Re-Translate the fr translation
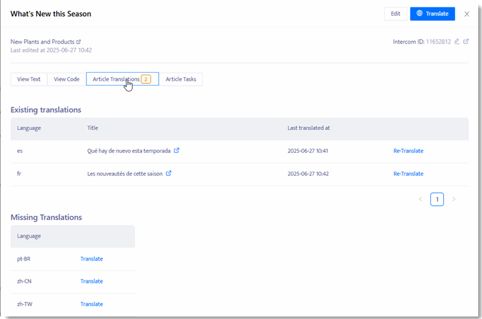Viewport: 482px width, 319px height. (409, 173)
